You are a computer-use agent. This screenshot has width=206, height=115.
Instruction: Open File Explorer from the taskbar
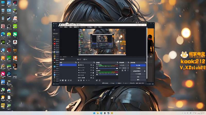pyautogui.click(x=98, y=113)
